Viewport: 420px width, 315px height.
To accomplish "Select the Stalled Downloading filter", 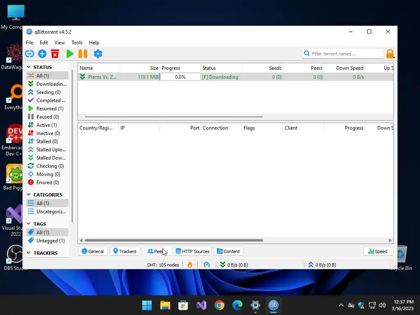I will pyautogui.click(x=48, y=158).
